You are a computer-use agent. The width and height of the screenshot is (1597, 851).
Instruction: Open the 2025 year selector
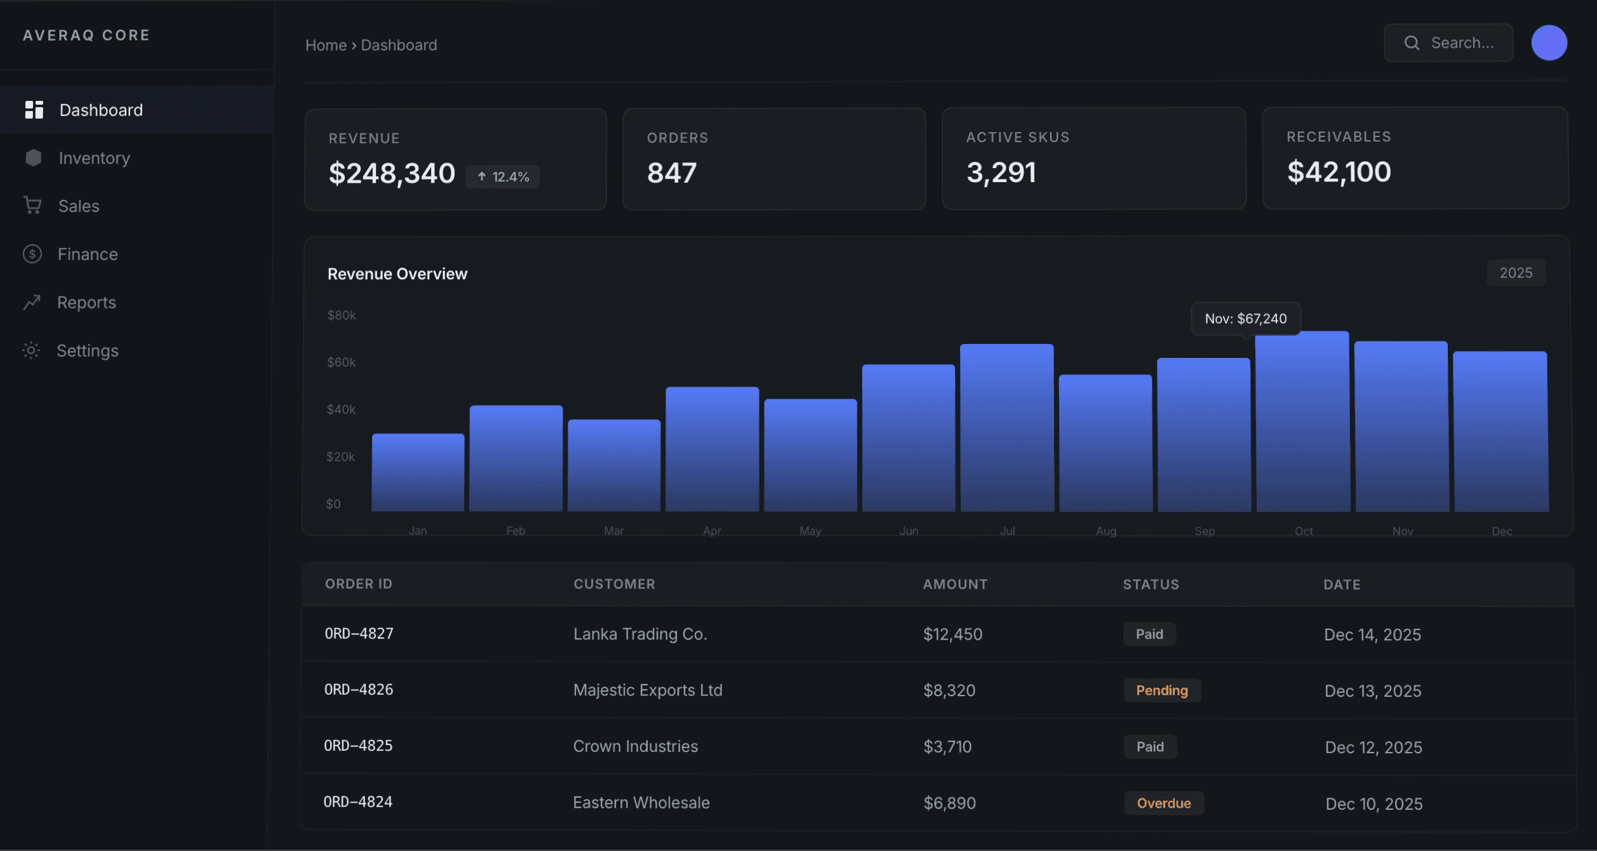coord(1516,273)
